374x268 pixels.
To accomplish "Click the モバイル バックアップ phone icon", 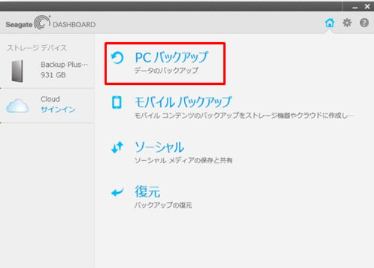I will pyautogui.click(x=117, y=102).
